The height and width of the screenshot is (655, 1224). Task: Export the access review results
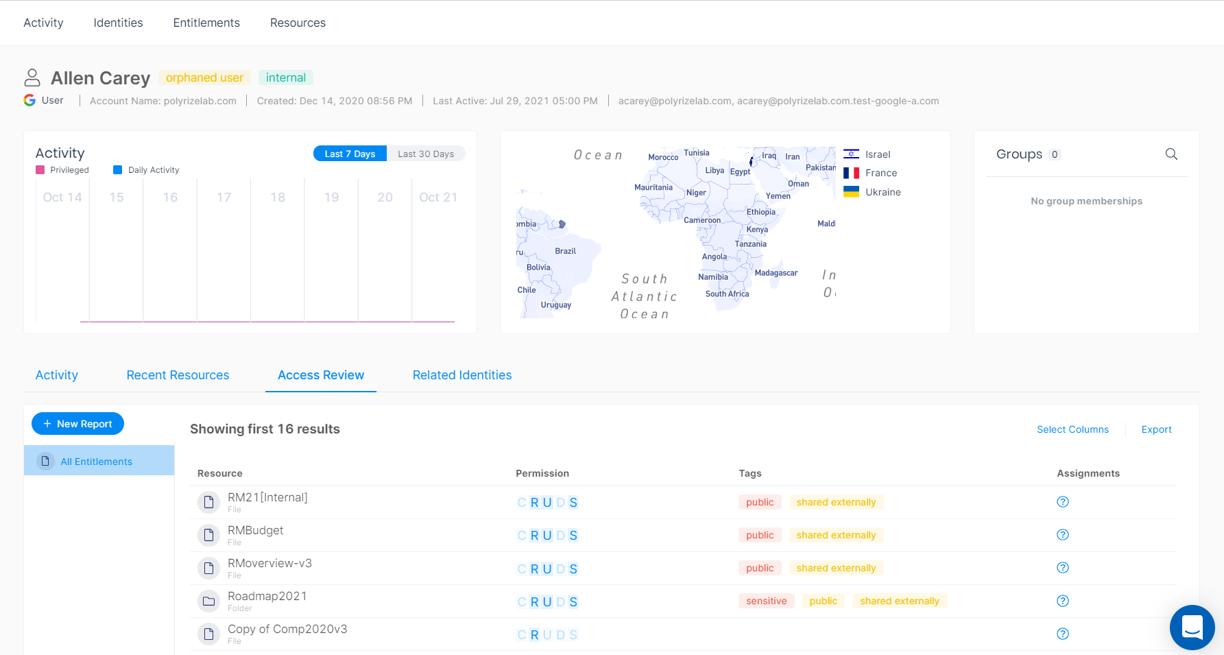click(1156, 429)
